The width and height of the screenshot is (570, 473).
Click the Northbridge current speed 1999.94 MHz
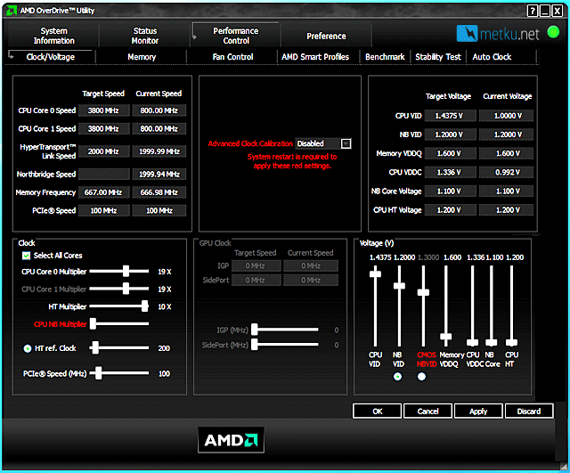pos(159,175)
